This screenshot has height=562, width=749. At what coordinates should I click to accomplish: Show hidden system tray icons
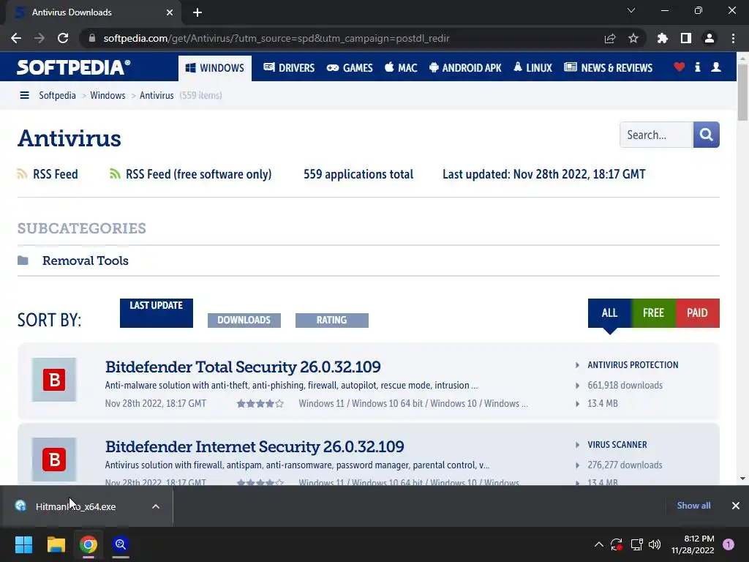(x=598, y=544)
